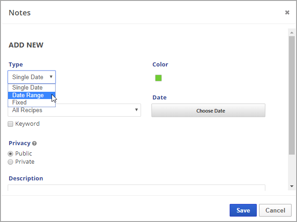Open the All Recipes dropdown

(x=75, y=110)
